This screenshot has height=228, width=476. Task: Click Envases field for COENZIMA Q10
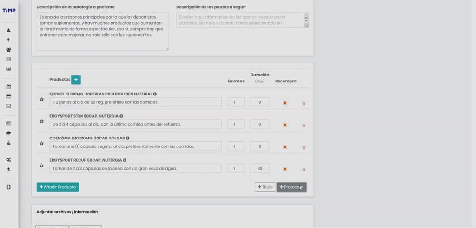pos(236,146)
